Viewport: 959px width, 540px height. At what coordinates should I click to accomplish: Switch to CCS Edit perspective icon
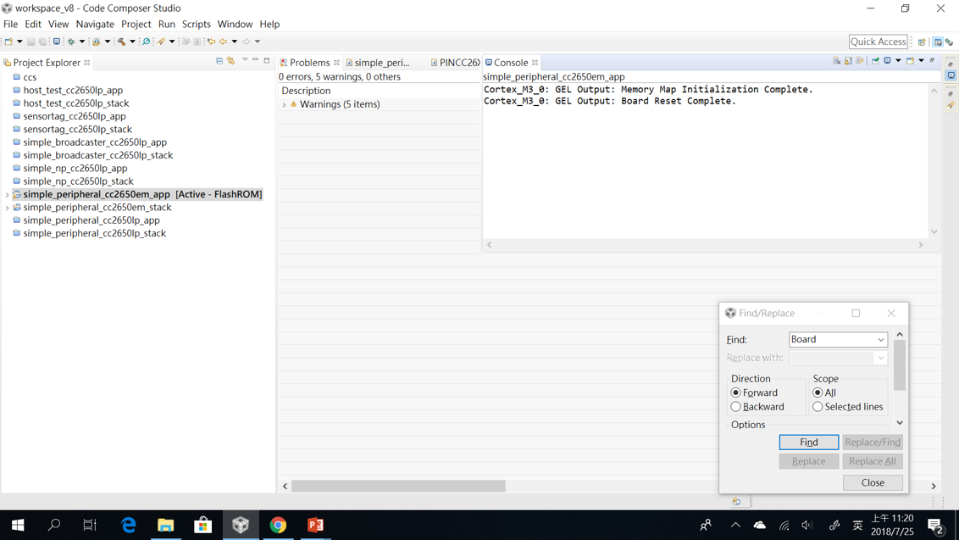click(x=938, y=42)
